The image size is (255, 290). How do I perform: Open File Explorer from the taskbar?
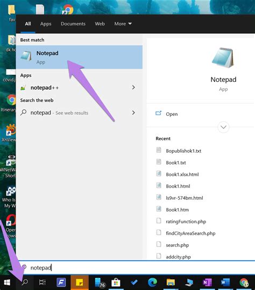(171, 282)
